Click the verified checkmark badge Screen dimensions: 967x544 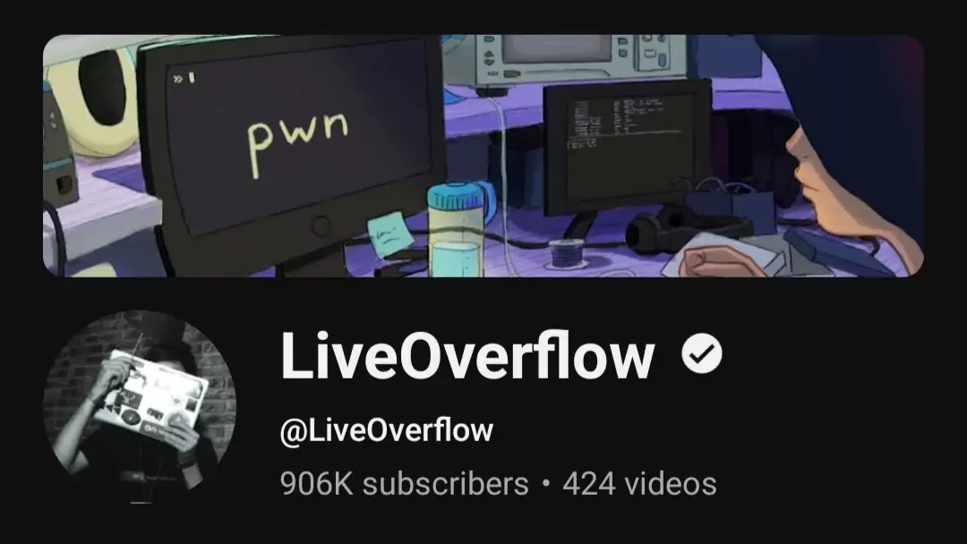click(702, 353)
